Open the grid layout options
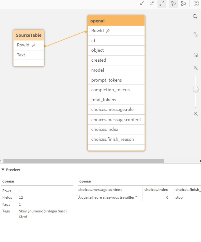 click(196, 3)
